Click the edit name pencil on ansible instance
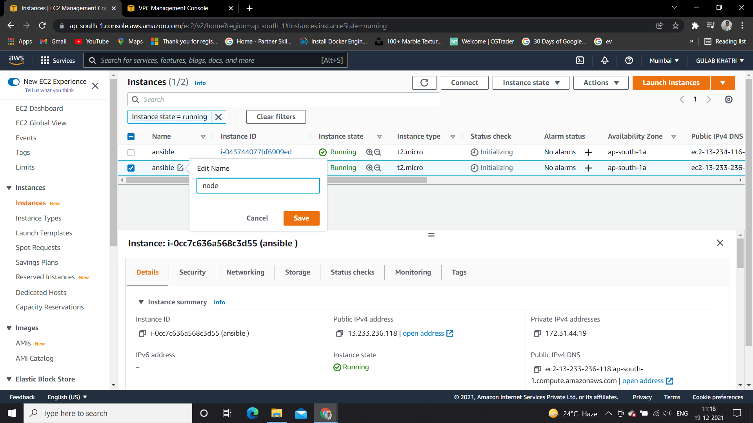This screenshot has height=423, width=753. point(180,168)
